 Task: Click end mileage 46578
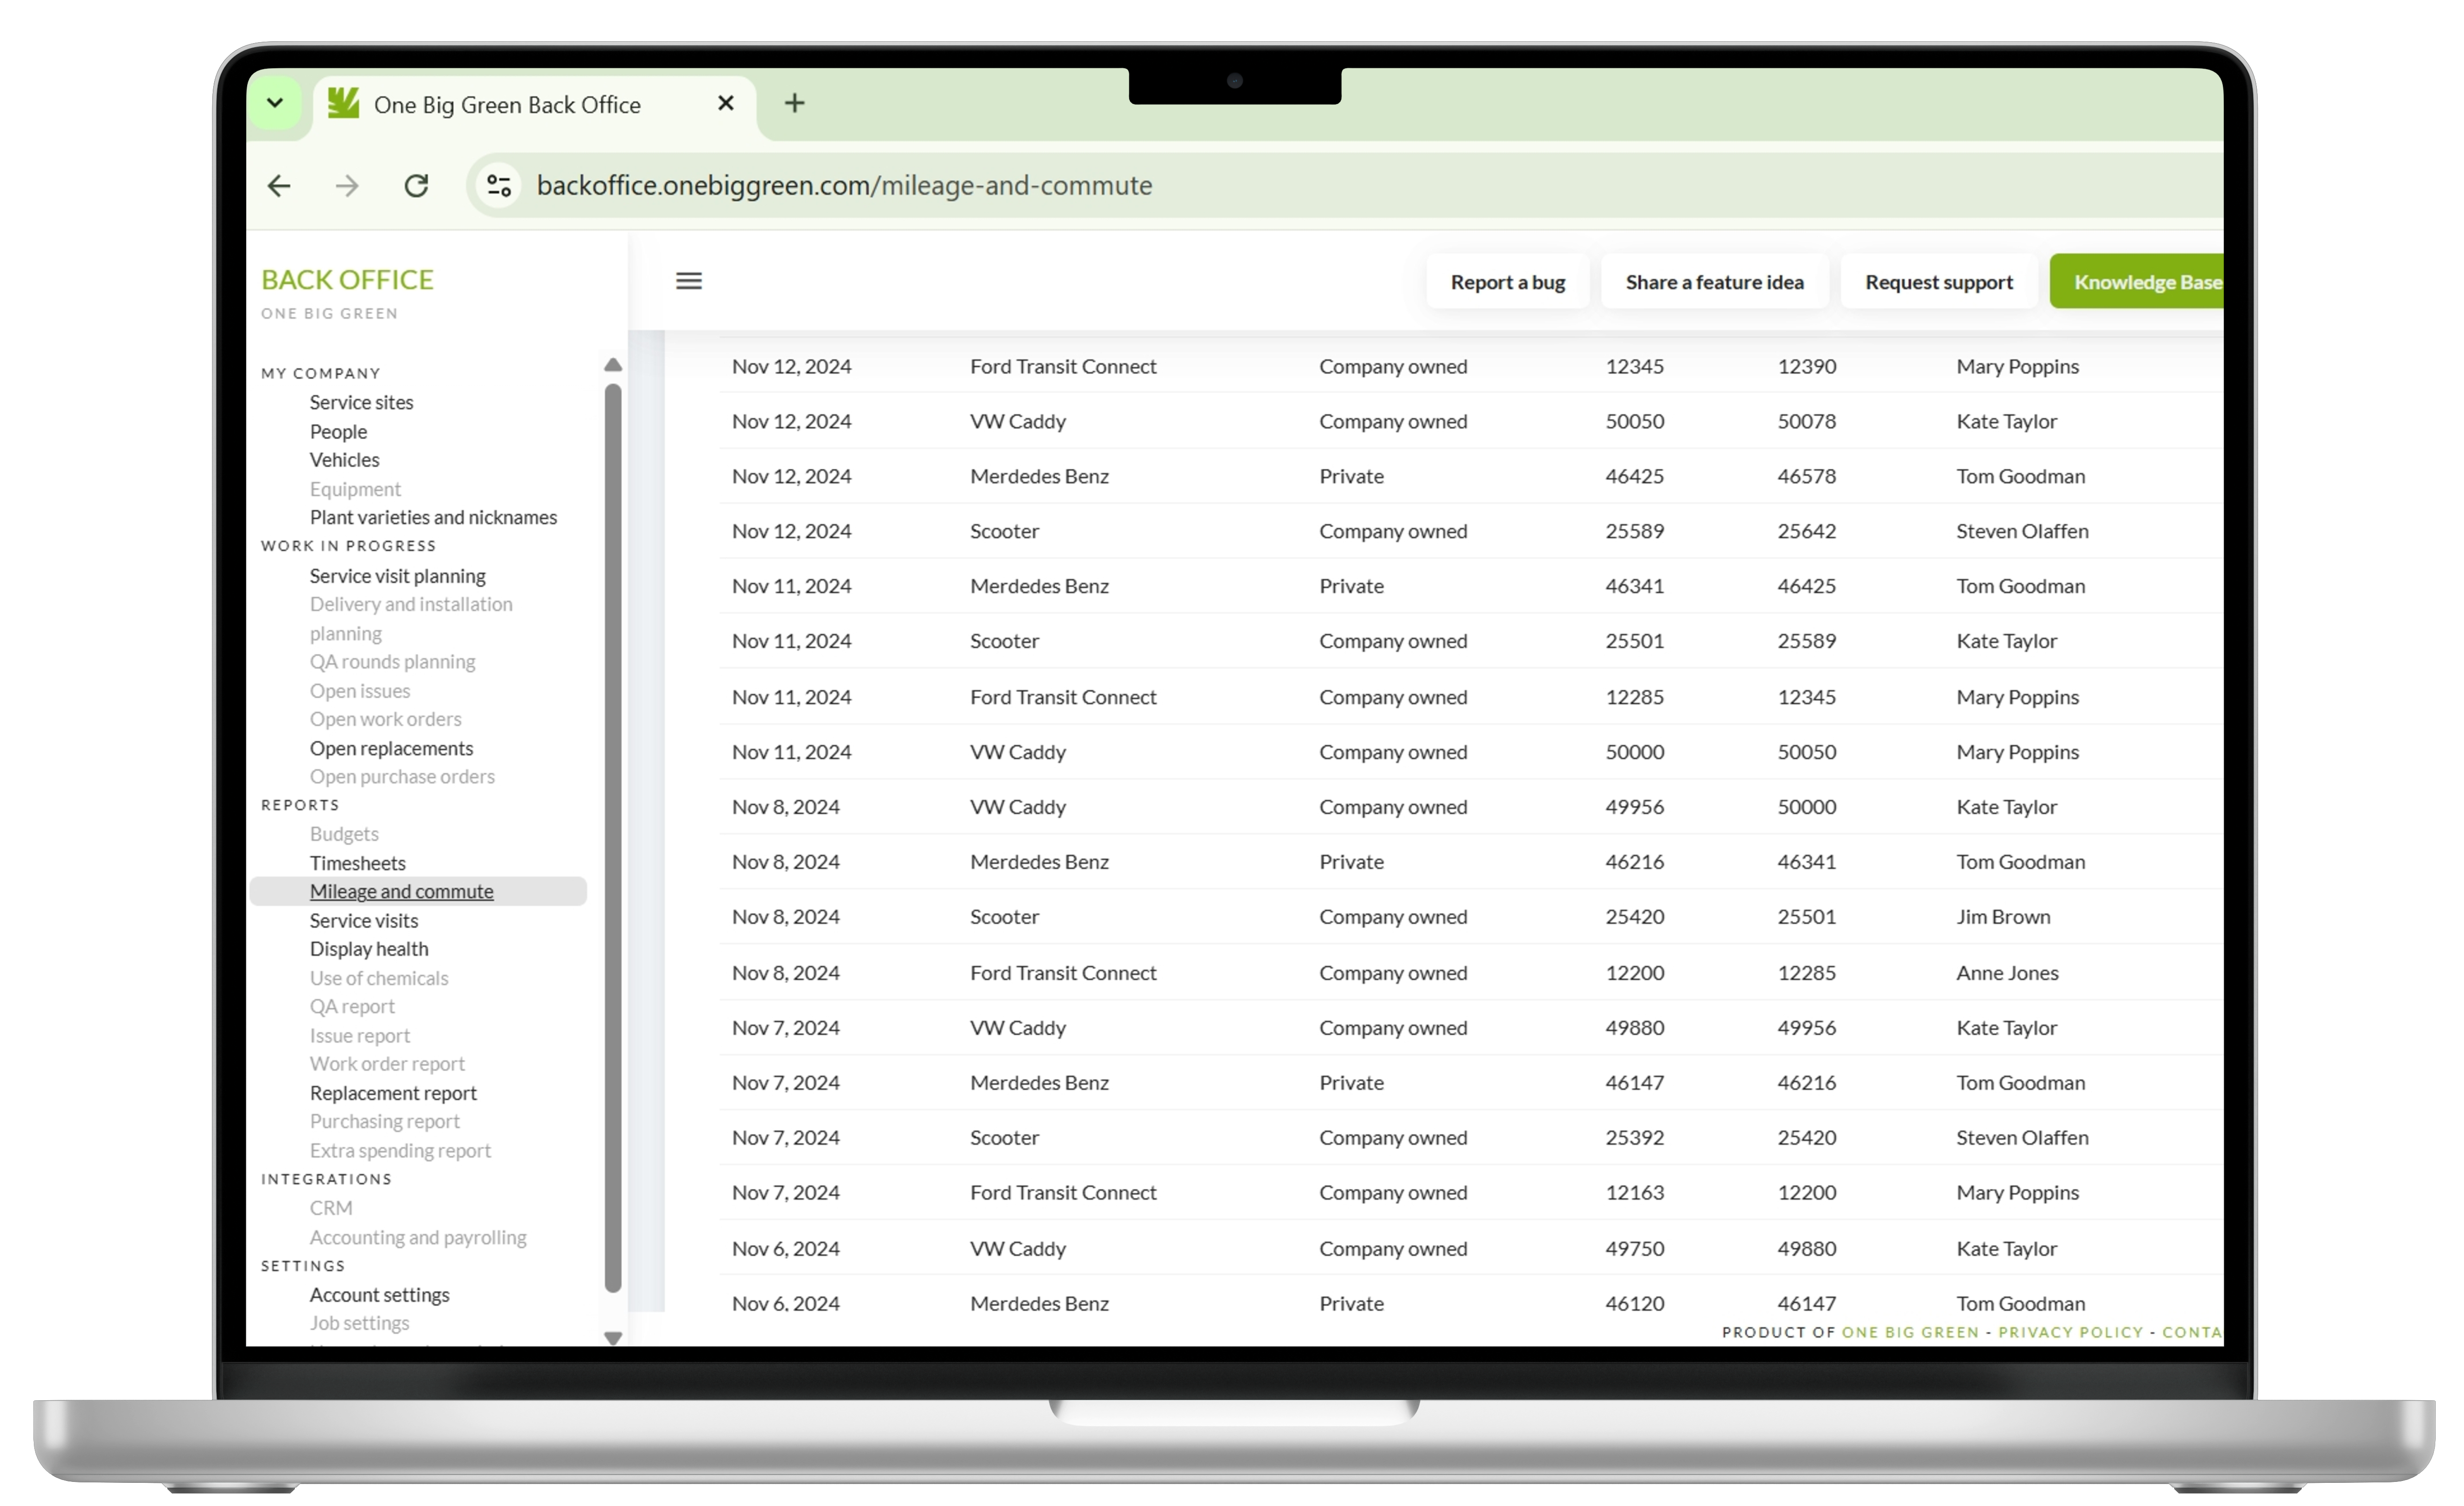tap(1806, 476)
